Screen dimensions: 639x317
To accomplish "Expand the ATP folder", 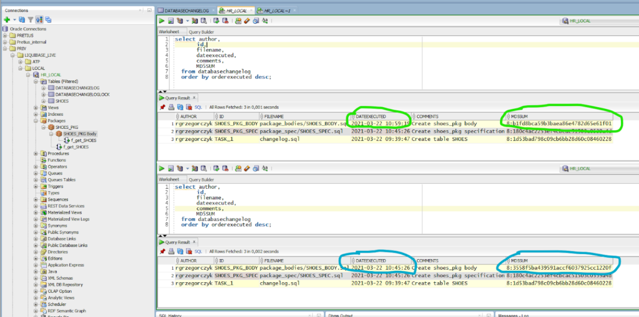I will pyautogui.click(x=21, y=62).
